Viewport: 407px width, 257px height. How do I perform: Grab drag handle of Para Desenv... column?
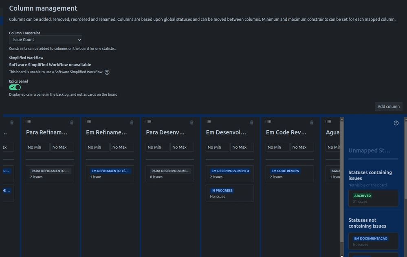point(148,121)
